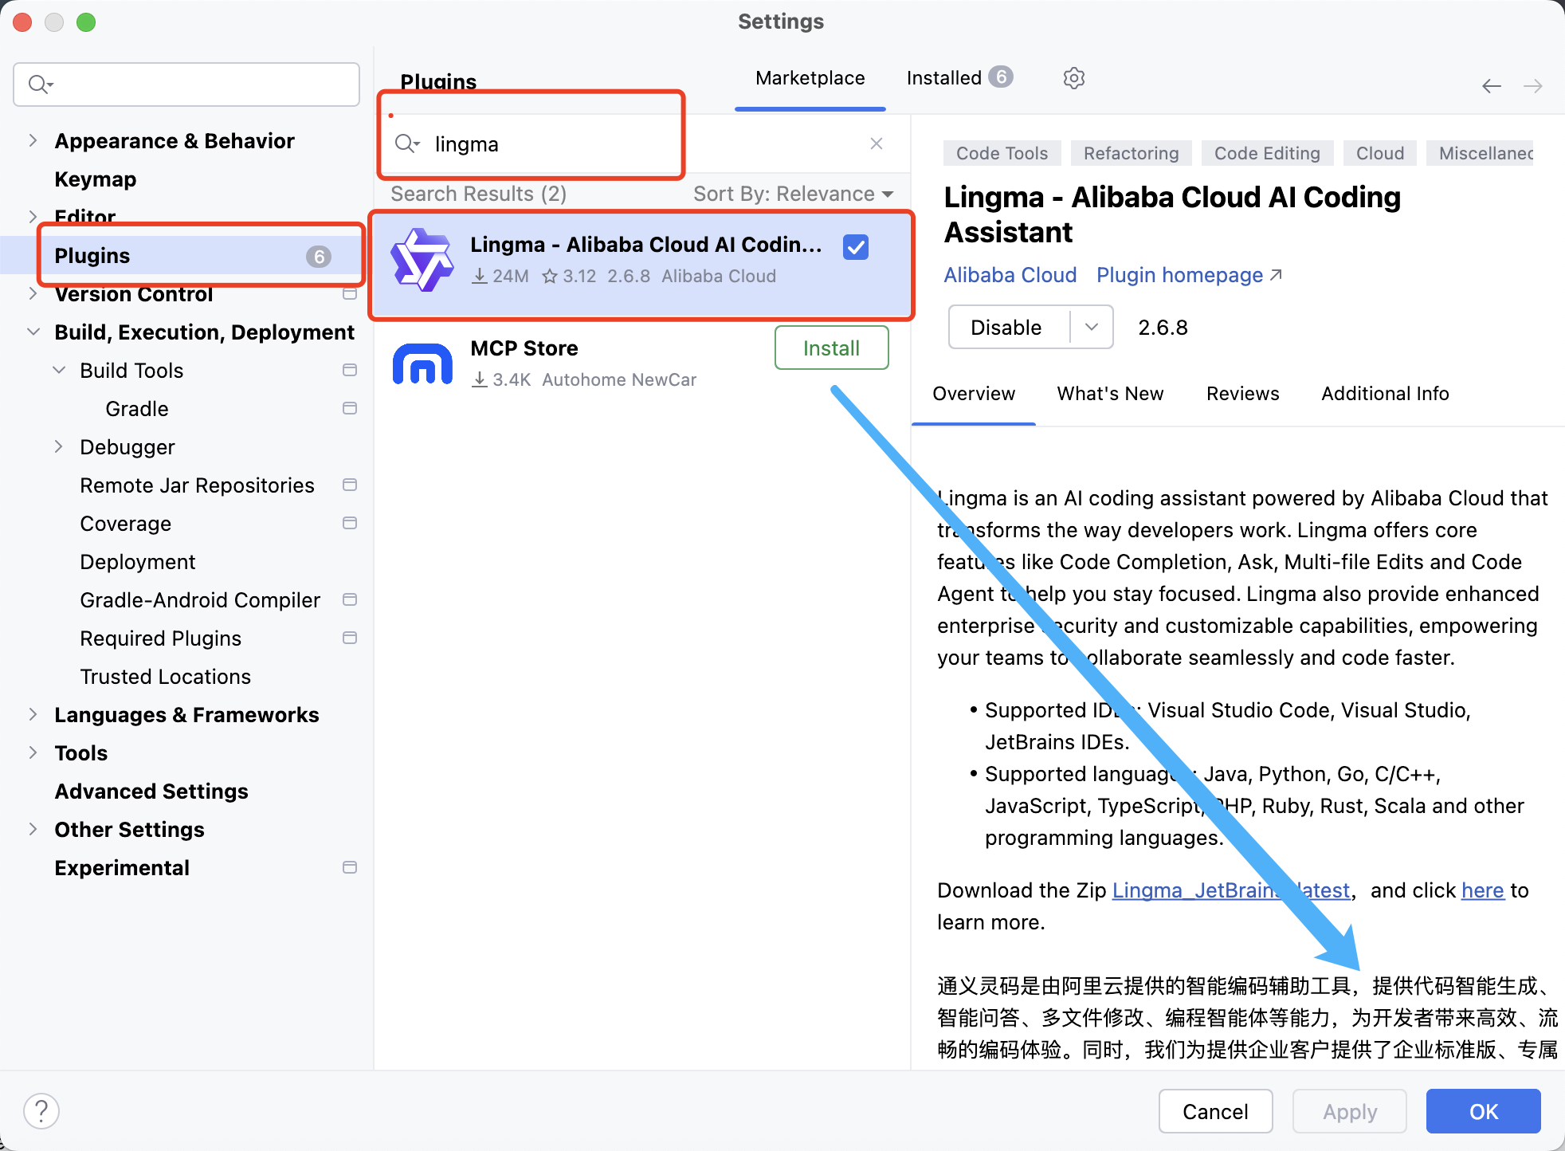Open the What's New tab
Screen dimensions: 1565x1151
(x=1110, y=393)
